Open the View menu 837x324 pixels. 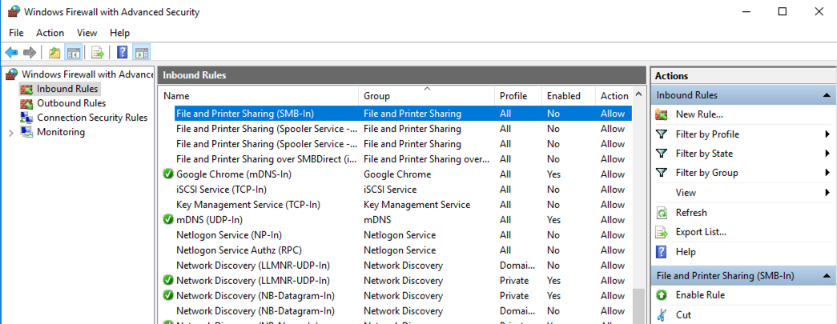click(87, 33)
